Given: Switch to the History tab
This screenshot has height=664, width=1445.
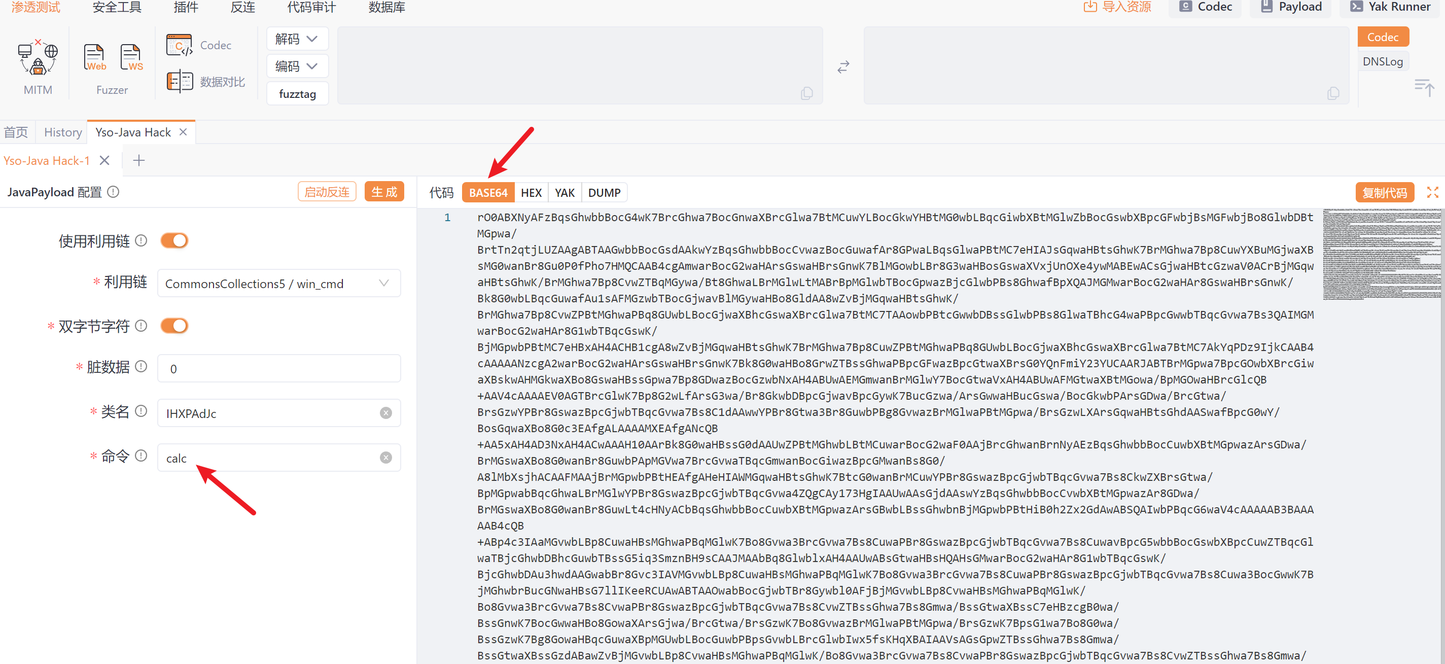Looking at the screenshot, I should 63,132.
